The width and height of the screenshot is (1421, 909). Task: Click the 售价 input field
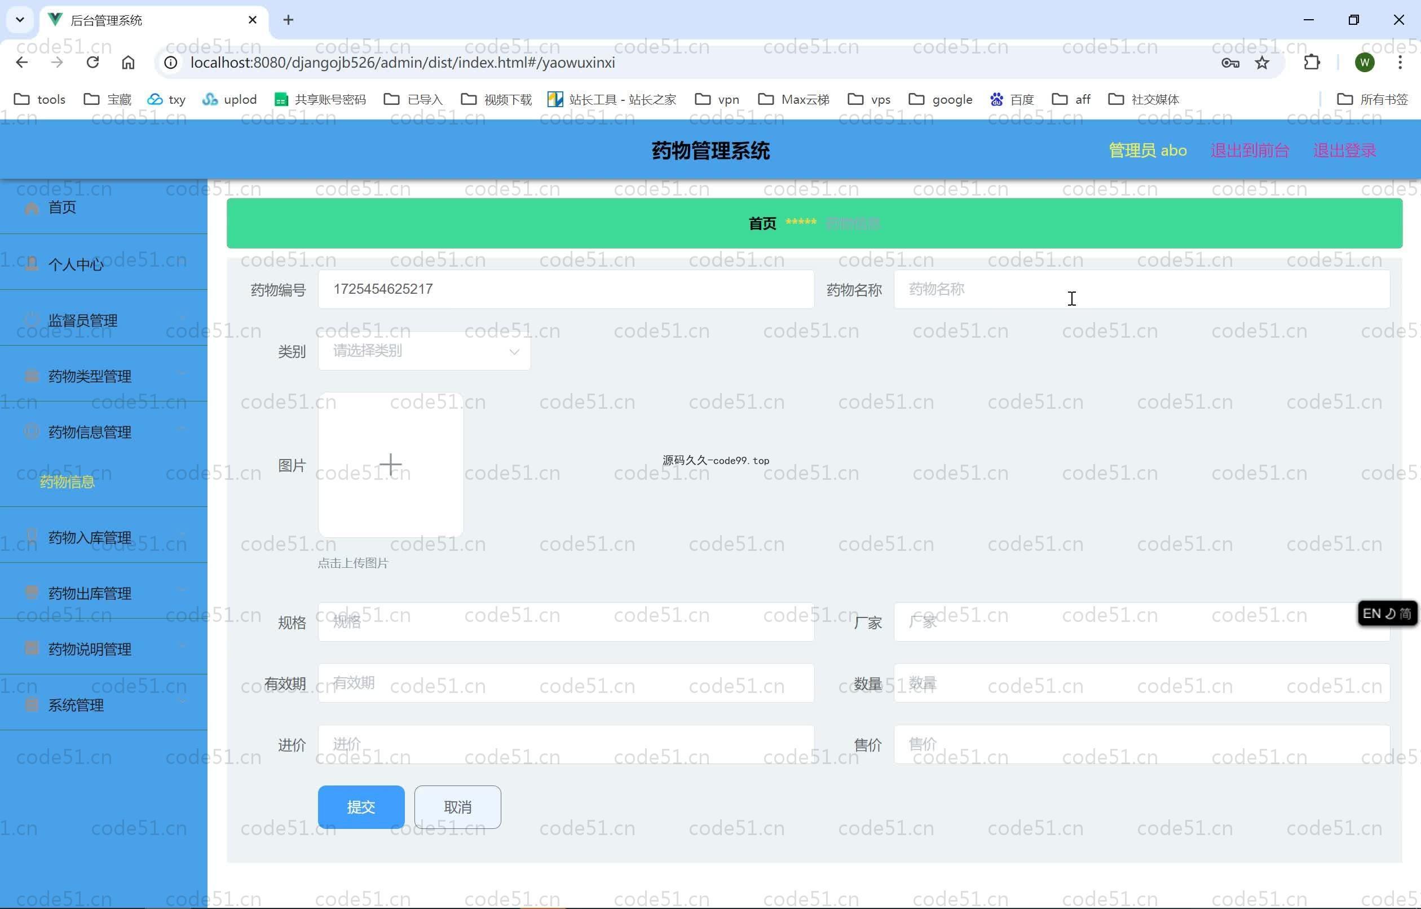(1142, 744)
